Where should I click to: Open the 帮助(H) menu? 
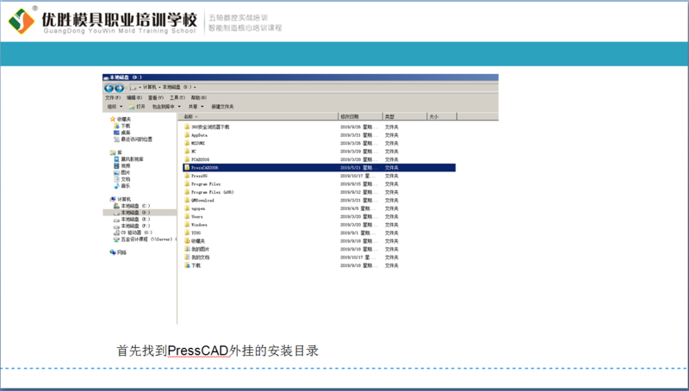[199, 97]
